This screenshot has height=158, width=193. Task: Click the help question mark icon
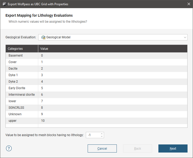click(9, 148)
